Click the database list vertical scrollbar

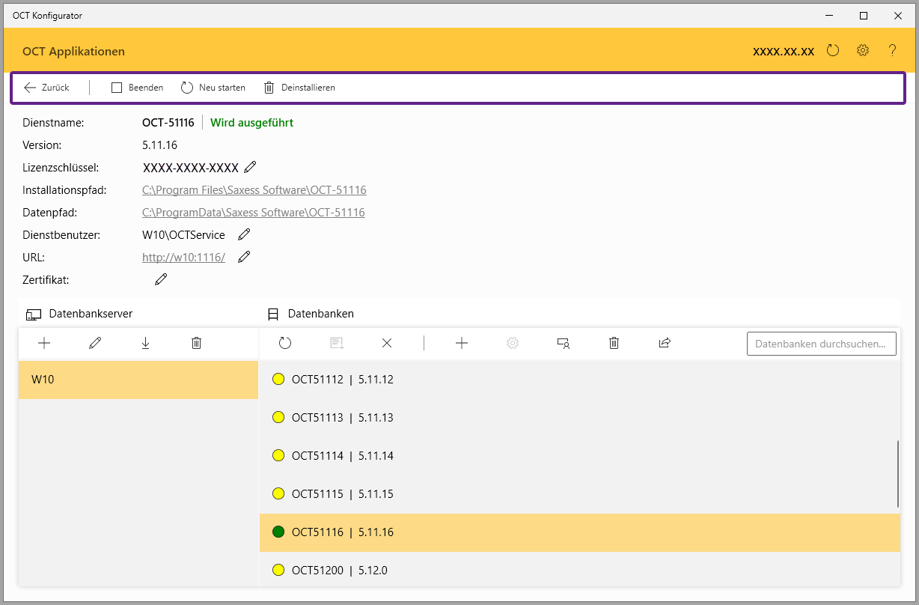[897, 474]
